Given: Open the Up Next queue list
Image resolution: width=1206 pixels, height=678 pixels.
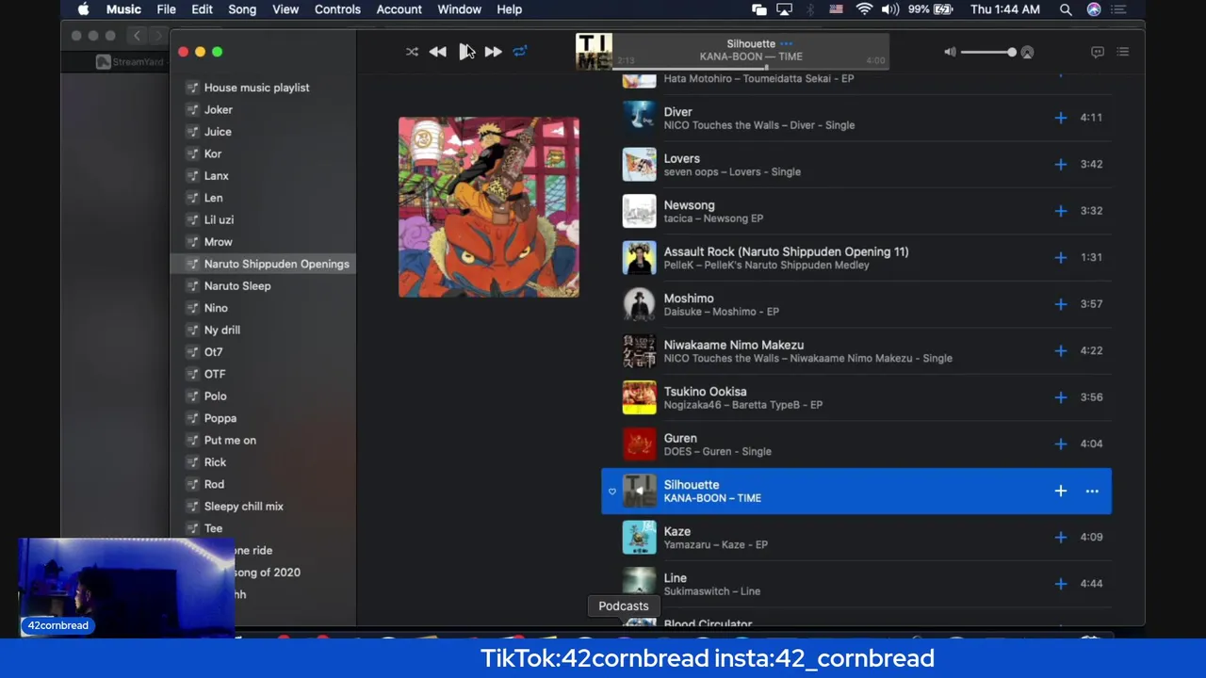Looking at the screenshot, I should [1123, 52].
